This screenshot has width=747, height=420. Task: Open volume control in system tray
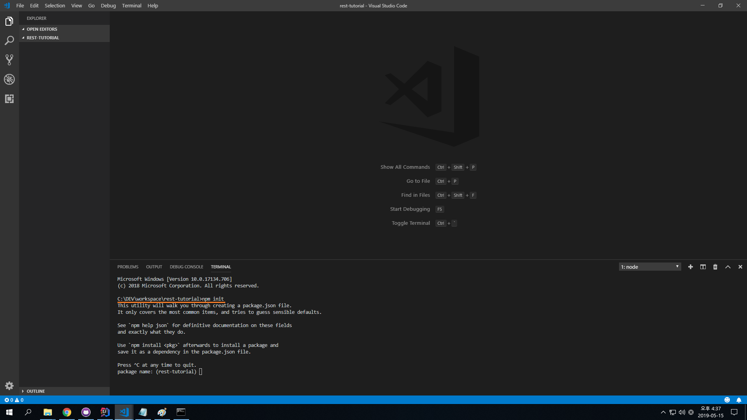tap(682, 412)
